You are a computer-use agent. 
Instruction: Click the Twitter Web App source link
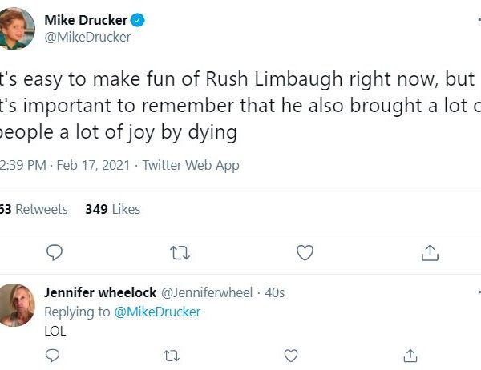(191, 166)
